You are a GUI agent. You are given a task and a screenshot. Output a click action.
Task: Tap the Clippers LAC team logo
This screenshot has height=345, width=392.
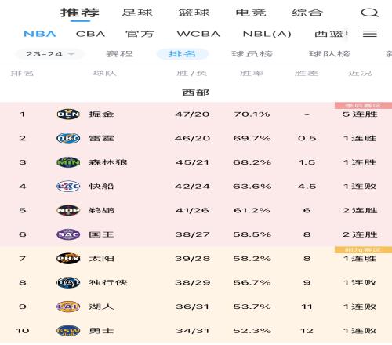[x=68, y=186]
